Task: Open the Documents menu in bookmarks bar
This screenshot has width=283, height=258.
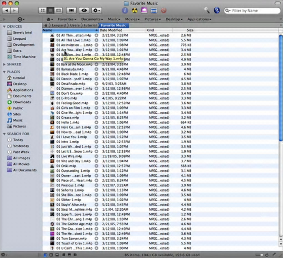Action: (92, 19)
